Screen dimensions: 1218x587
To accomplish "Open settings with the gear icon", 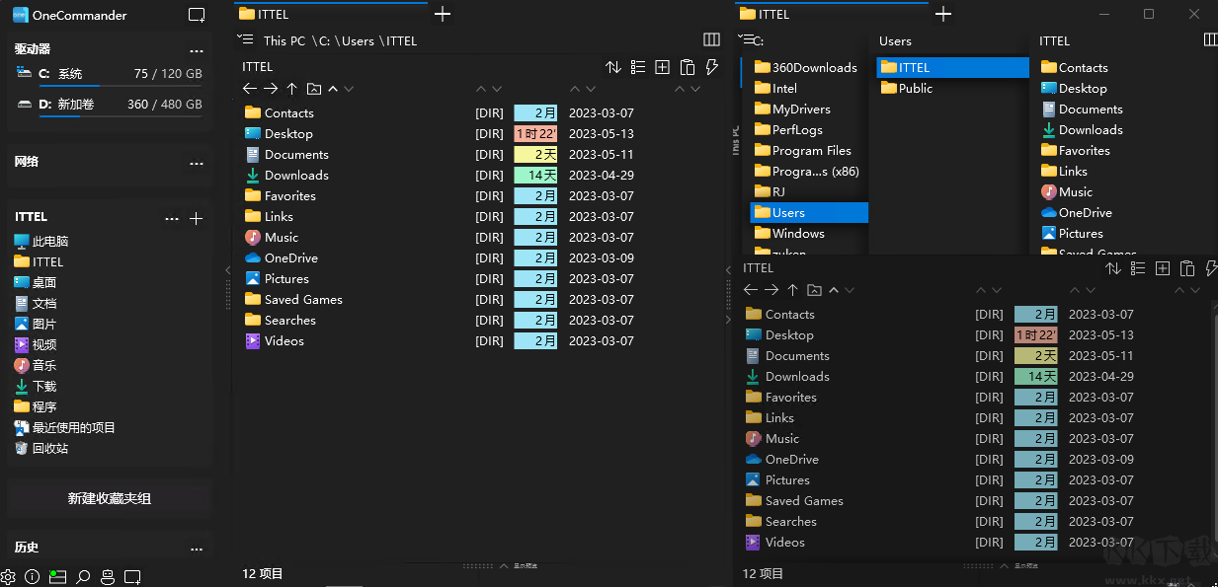I will (9, 576).
